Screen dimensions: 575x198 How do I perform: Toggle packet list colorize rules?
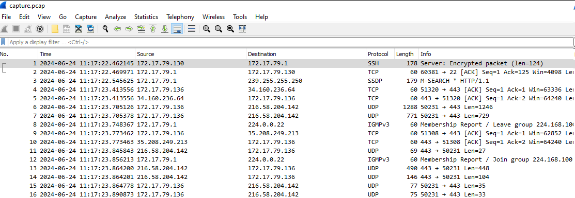click(x=191, y=29)
